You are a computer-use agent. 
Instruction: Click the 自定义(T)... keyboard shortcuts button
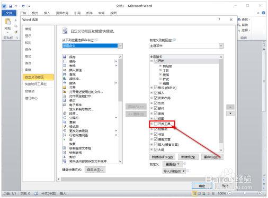95,169
